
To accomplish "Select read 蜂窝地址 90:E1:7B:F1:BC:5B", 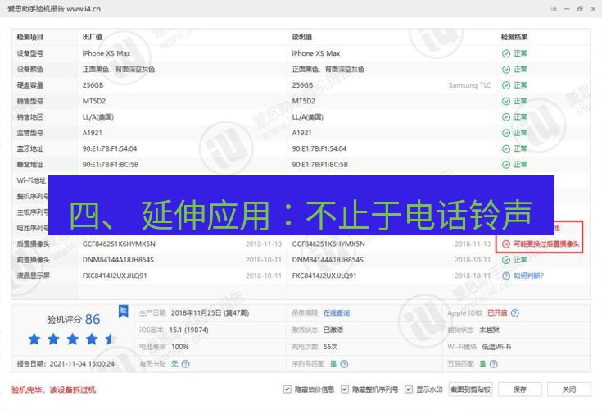I will (319, 165).
